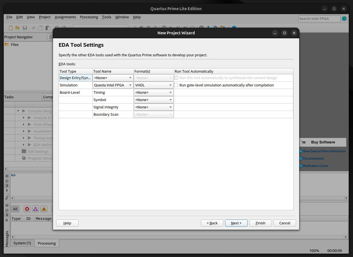The width and height of the screenshot is (353, 257).
Task: Go back with the Back button
Action: [x=212, y=223]
